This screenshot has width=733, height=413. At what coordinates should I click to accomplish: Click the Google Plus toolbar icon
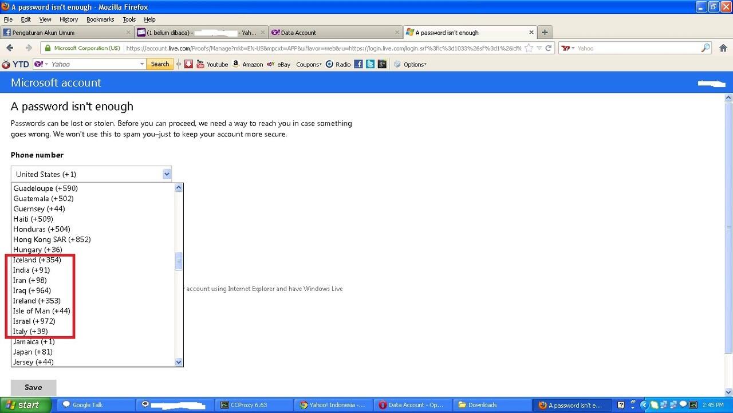coord(383,64)
